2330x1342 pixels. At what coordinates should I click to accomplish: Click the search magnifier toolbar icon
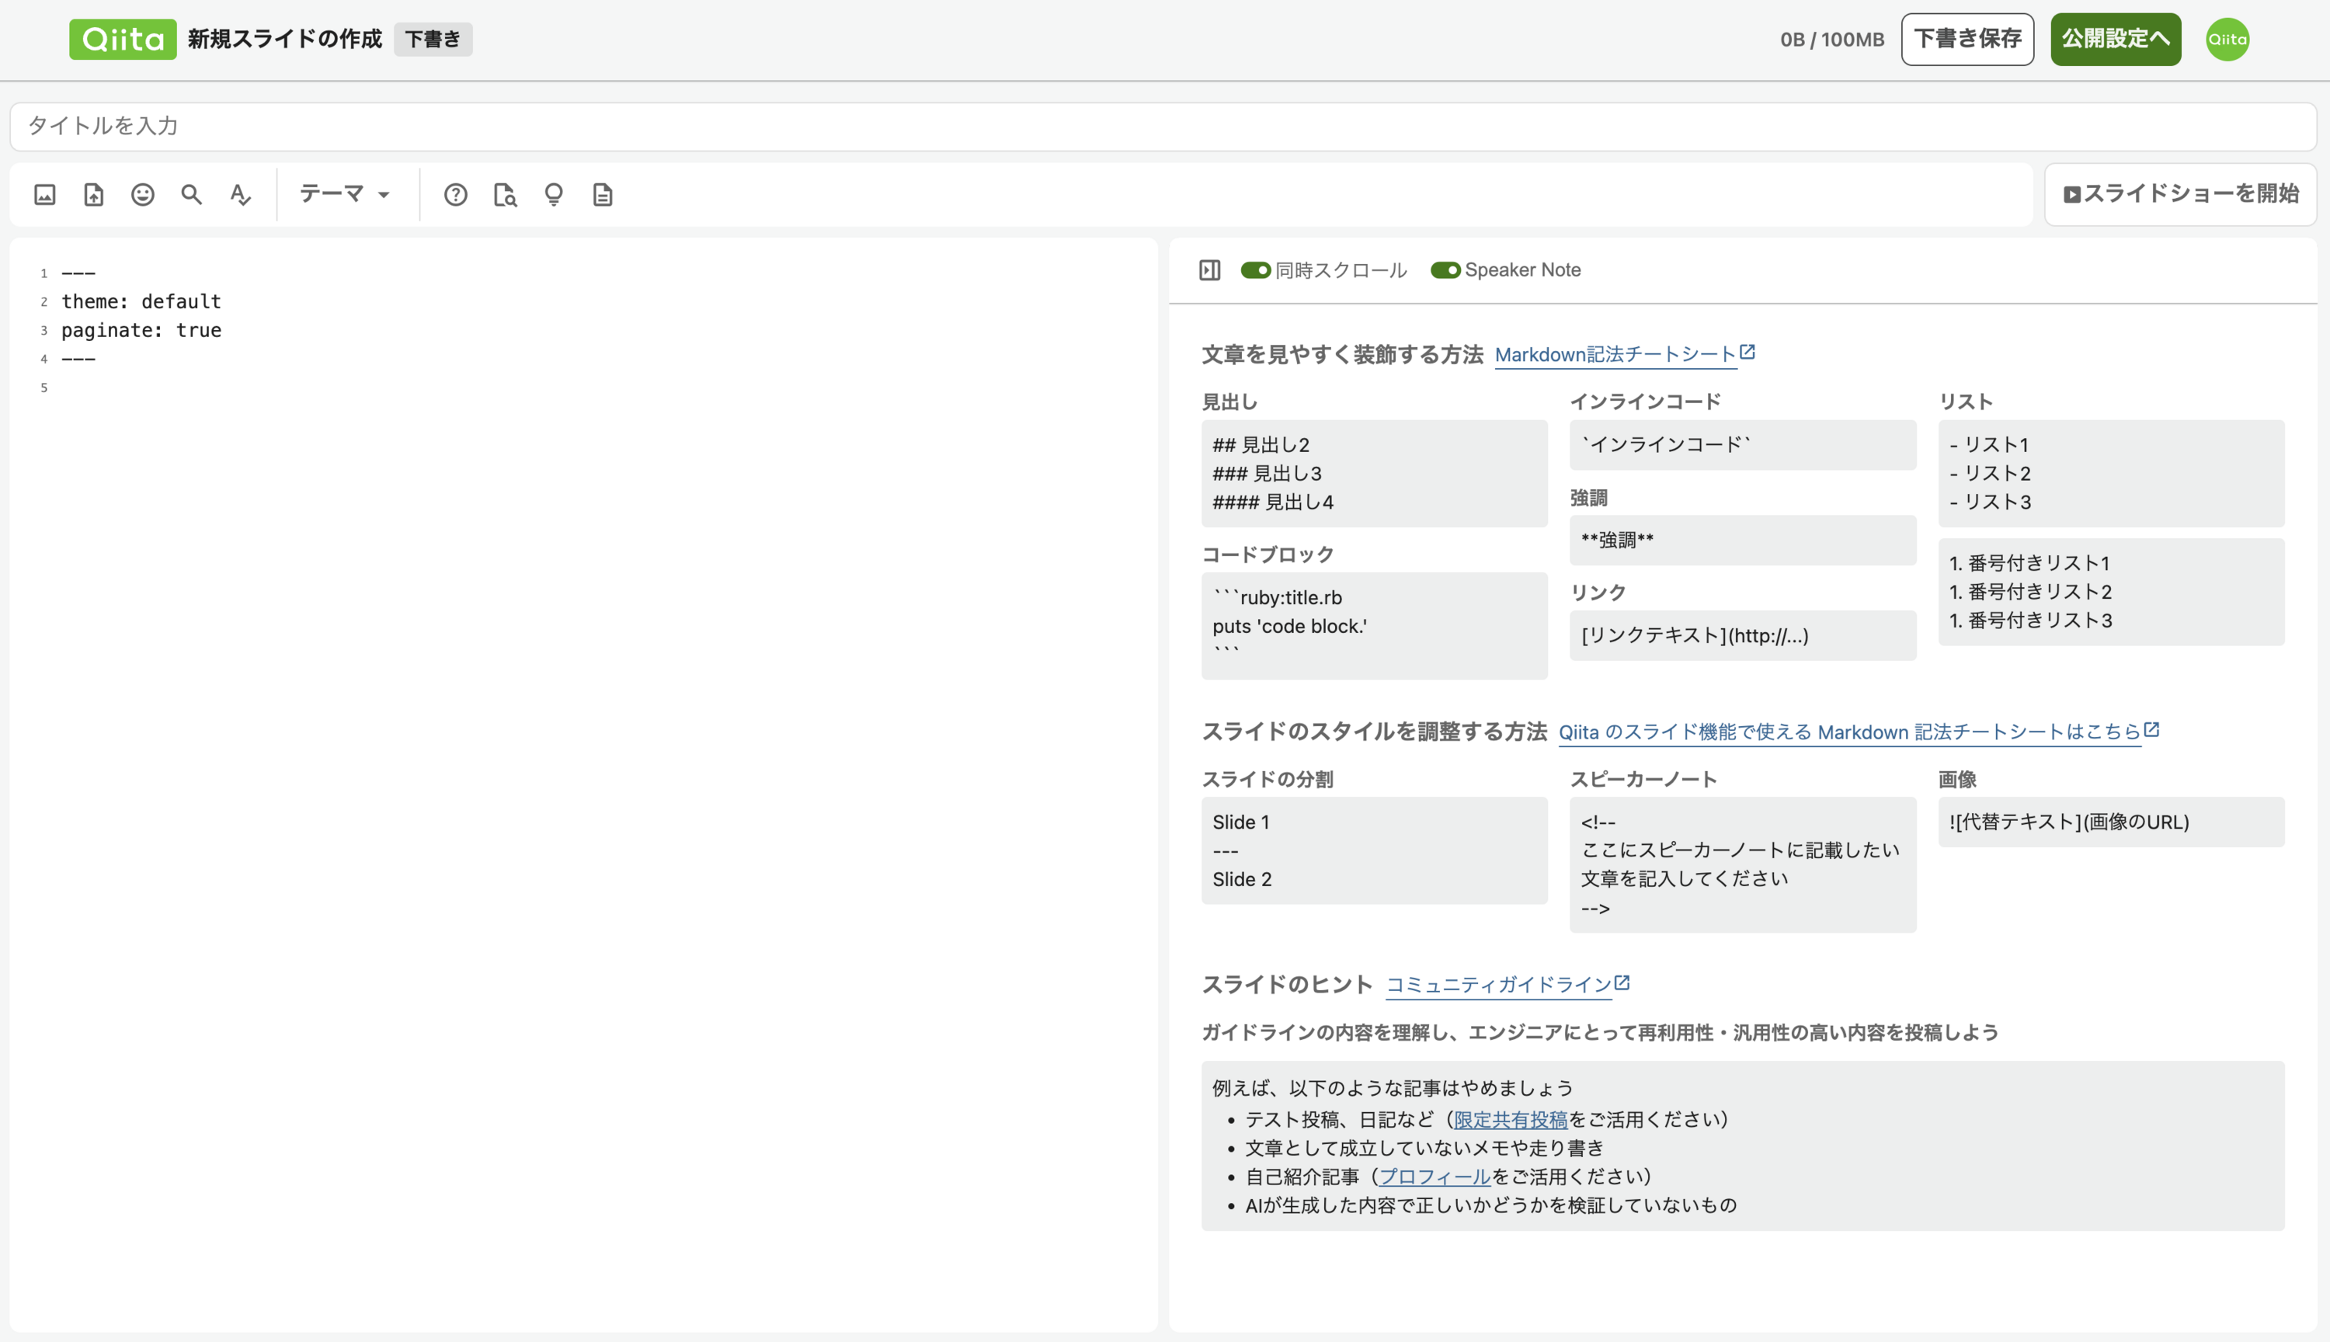click(192, 194)
